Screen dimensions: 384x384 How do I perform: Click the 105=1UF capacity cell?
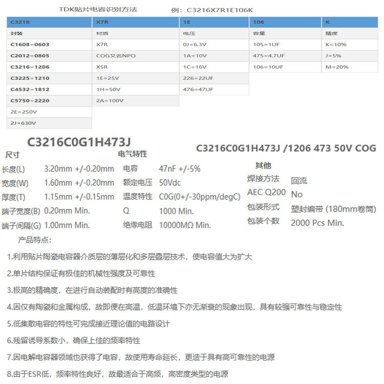point(285,45)
